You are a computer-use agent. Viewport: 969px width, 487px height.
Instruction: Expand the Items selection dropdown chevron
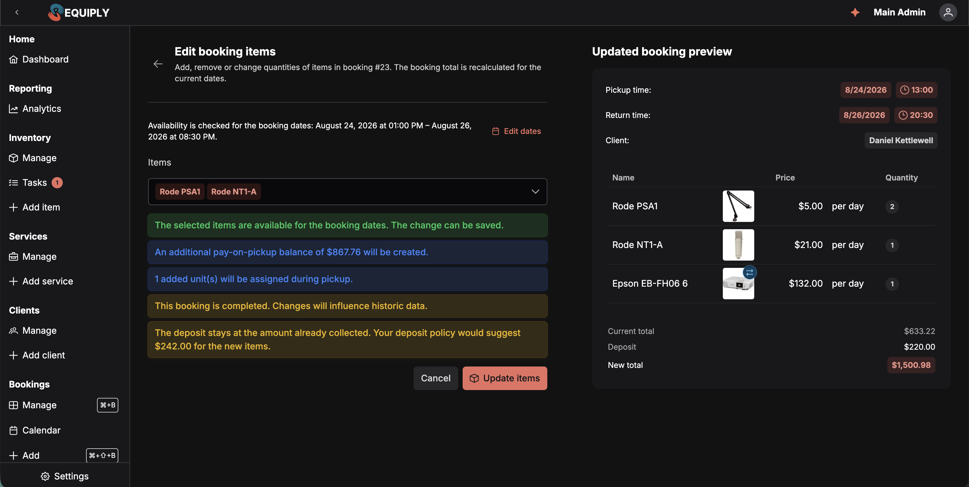coord(535,192)
